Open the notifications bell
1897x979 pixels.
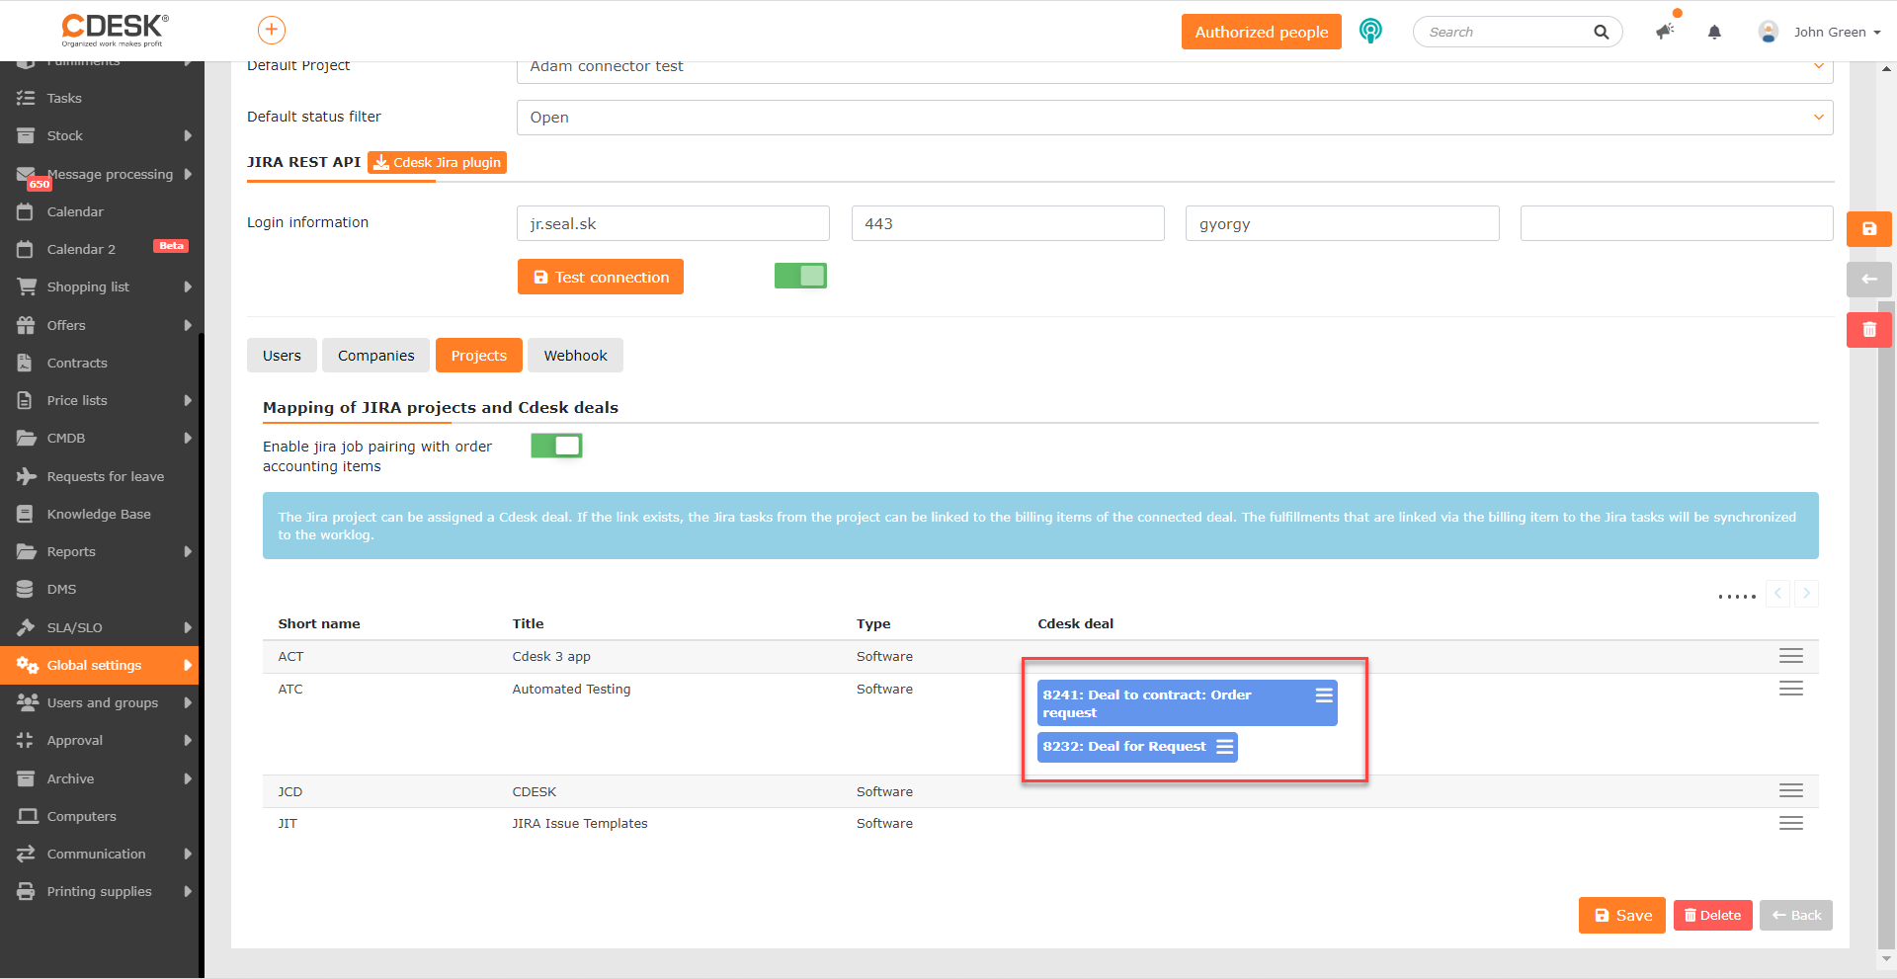tap(1714, 33)
